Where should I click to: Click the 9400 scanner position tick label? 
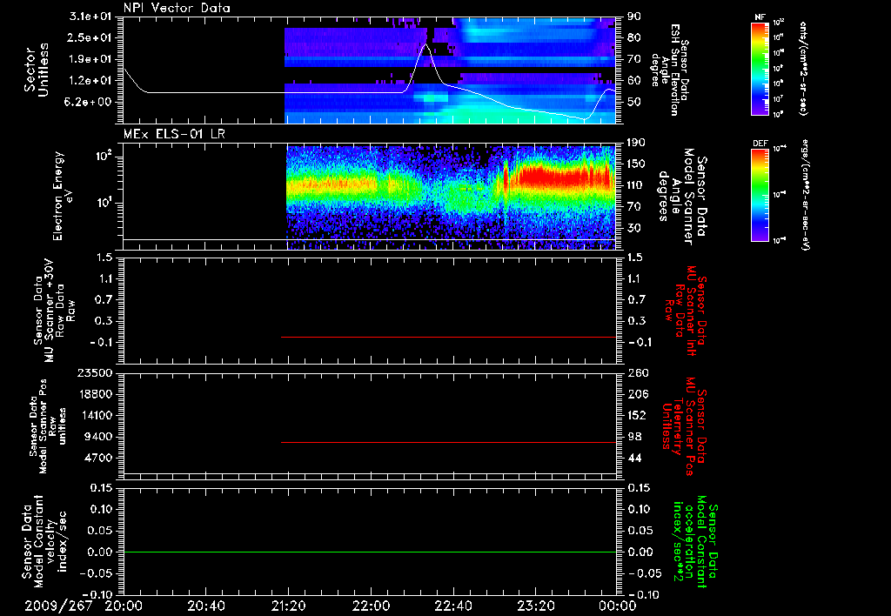pos(99,437)
